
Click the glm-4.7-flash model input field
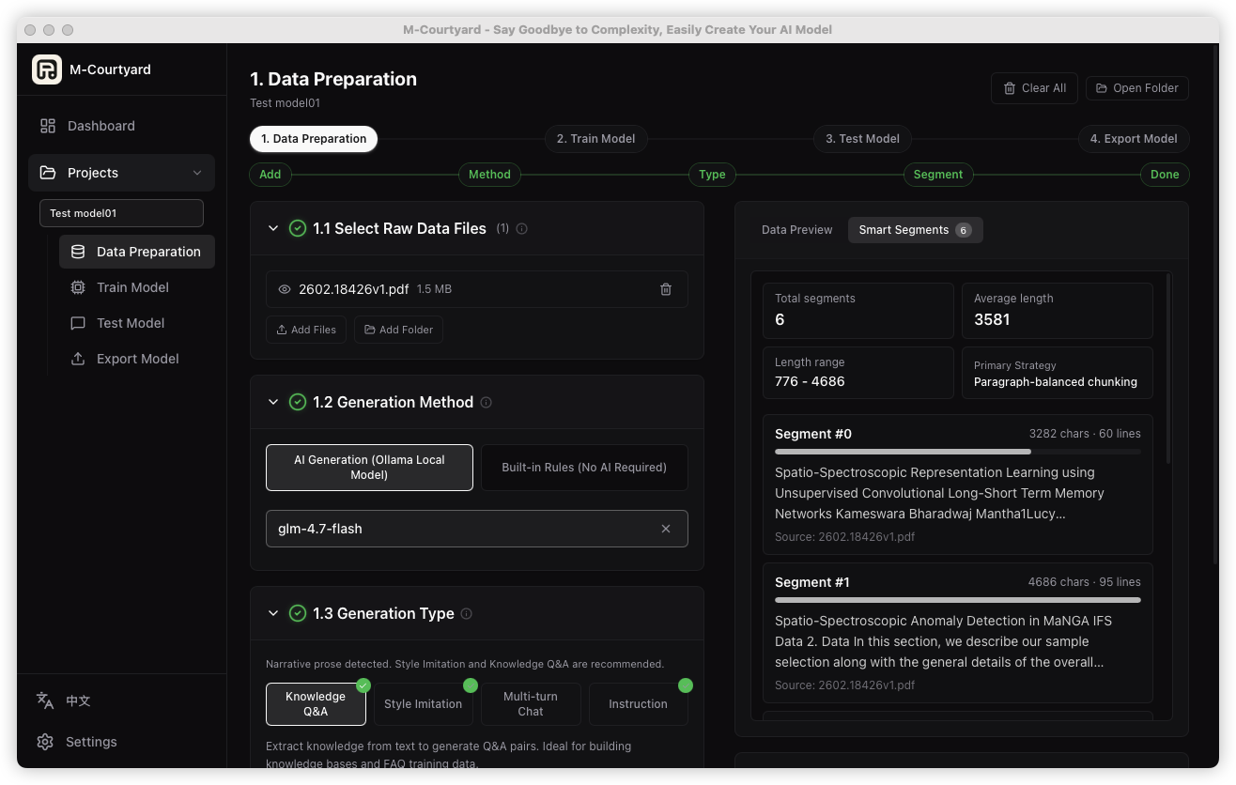point(477,529)
